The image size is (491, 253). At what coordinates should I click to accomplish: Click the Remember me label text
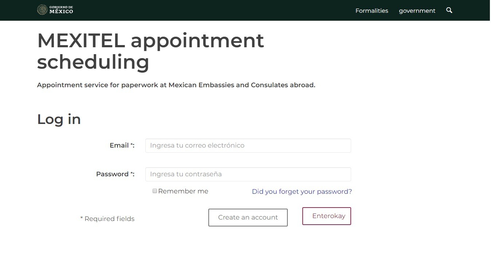183,191
